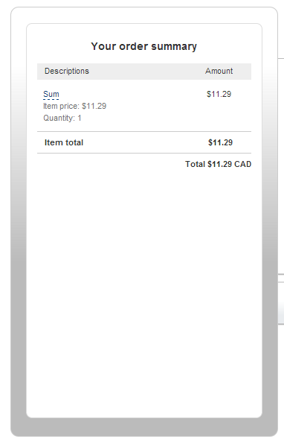
Task: Click the CAD currency code
Action: [242, 164]
